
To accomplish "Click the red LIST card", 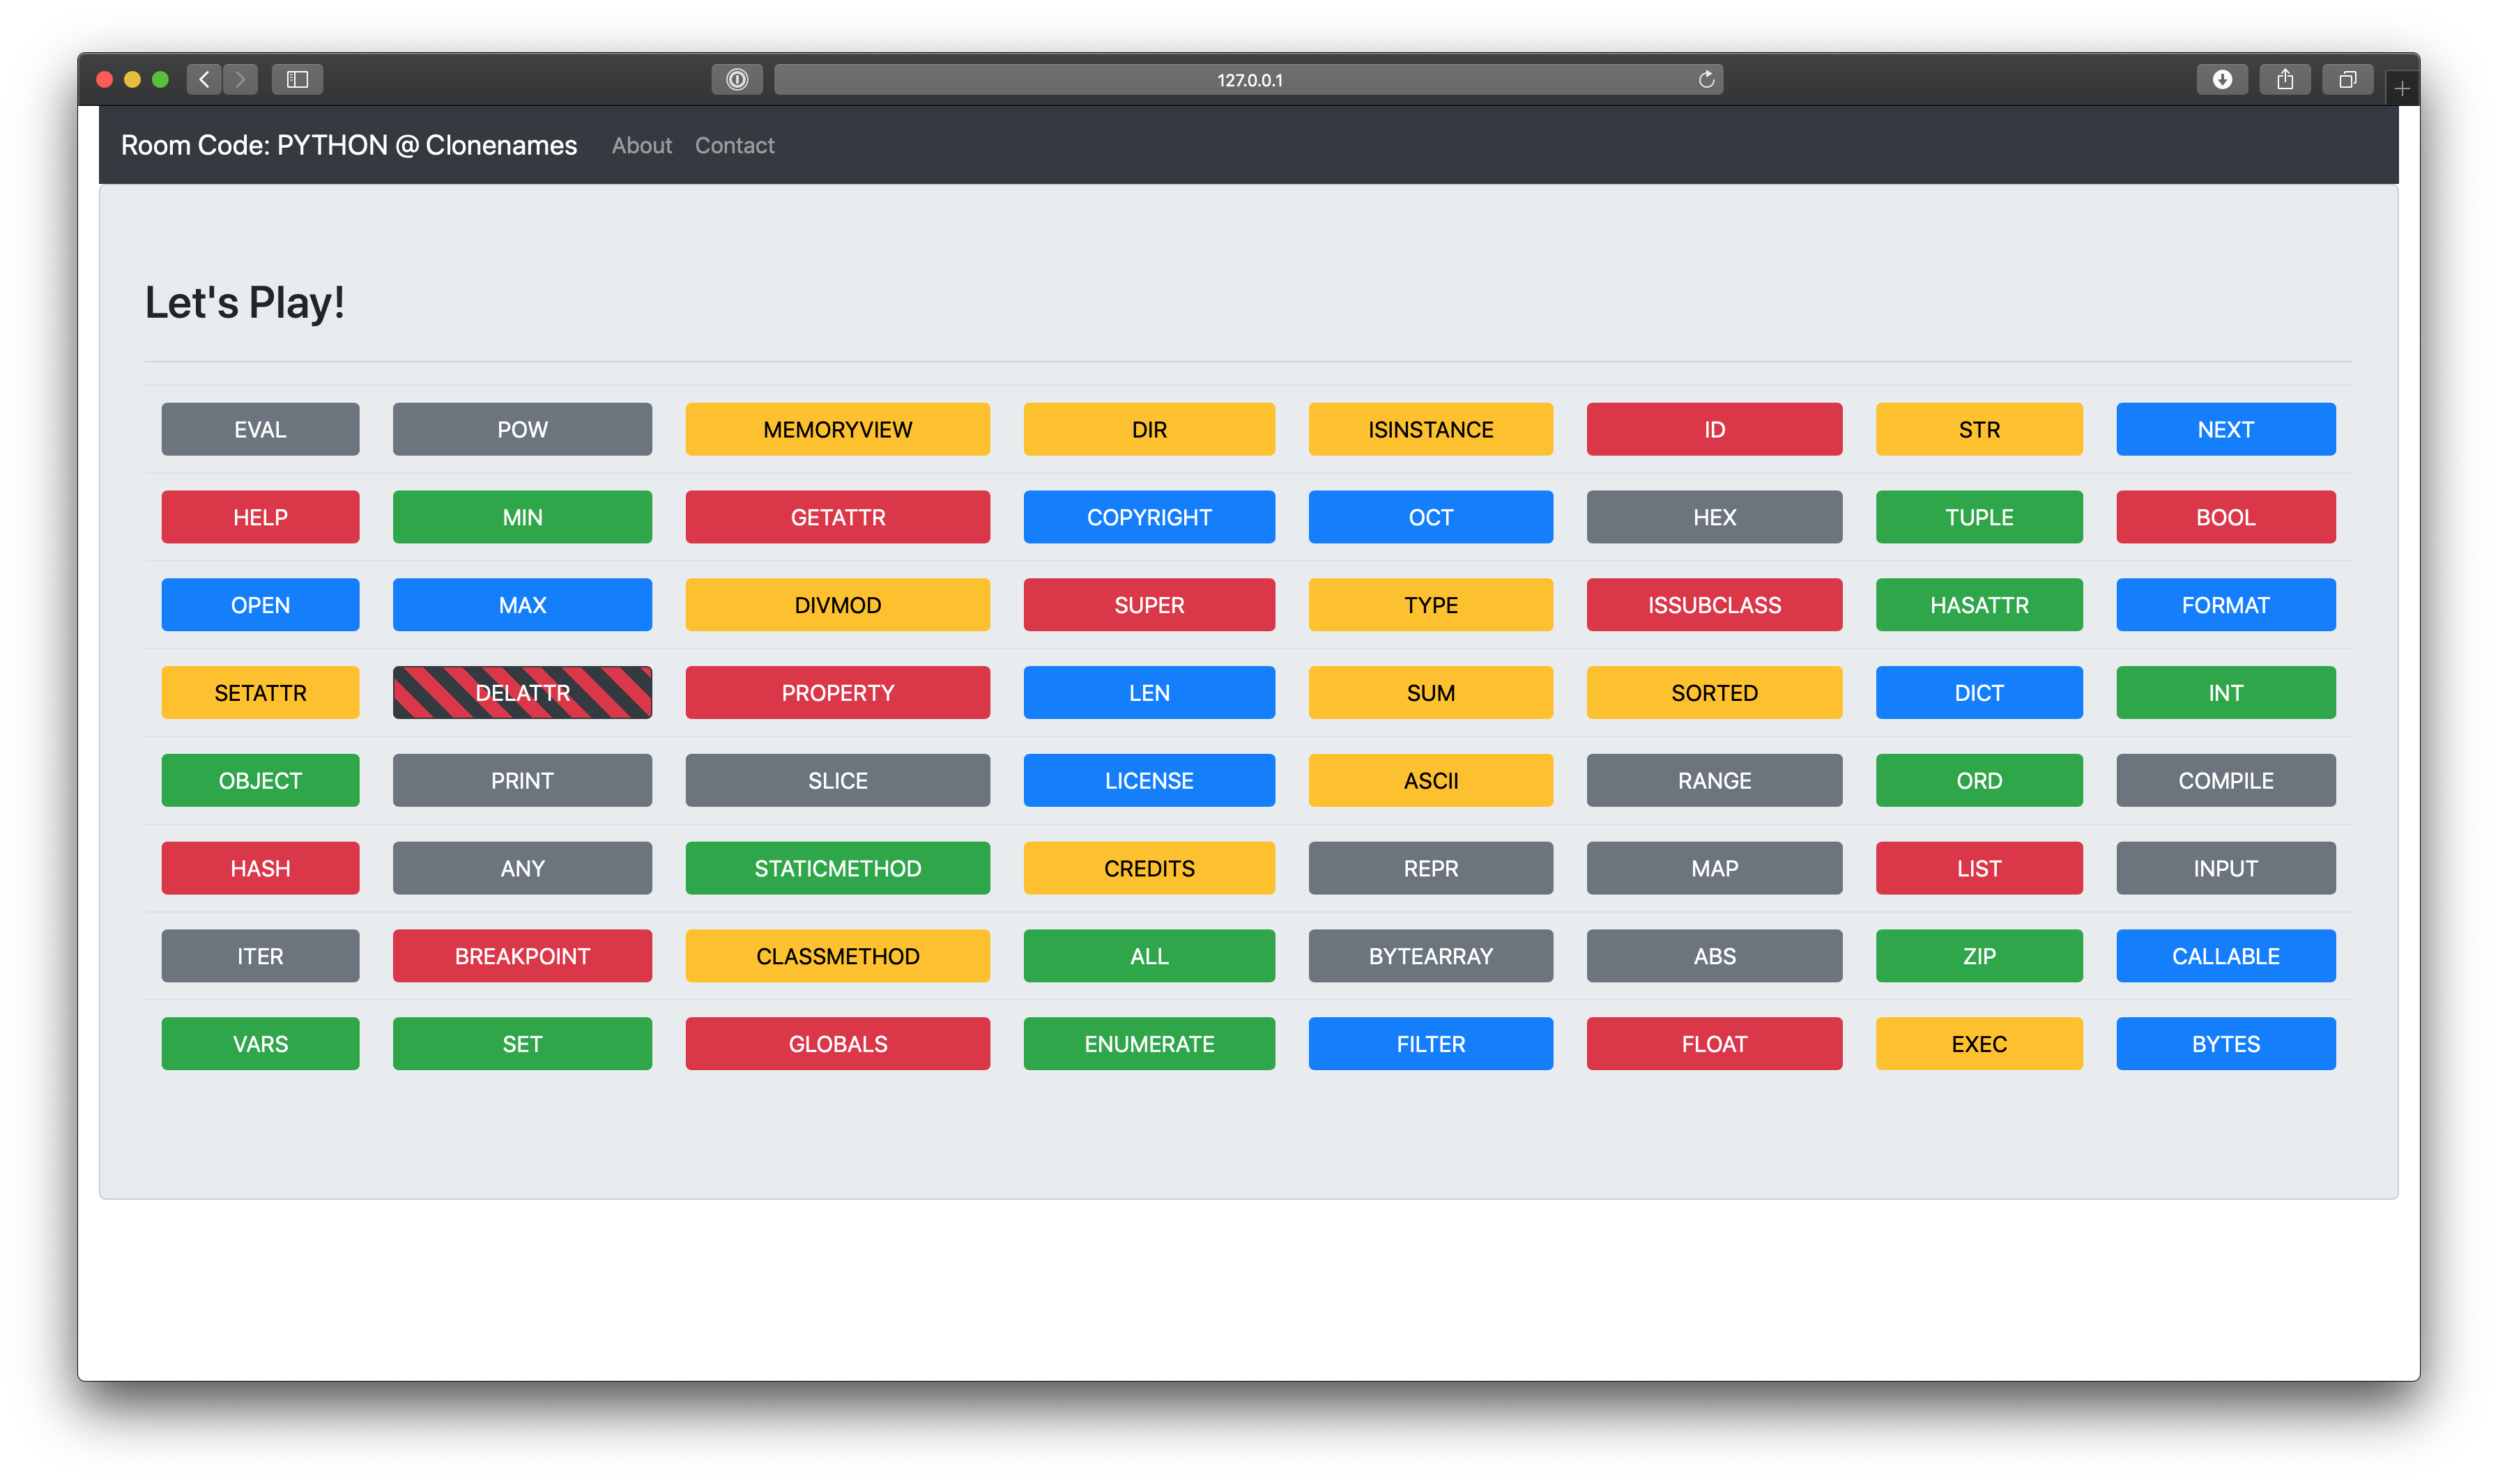I will (x=1979, y=868).
